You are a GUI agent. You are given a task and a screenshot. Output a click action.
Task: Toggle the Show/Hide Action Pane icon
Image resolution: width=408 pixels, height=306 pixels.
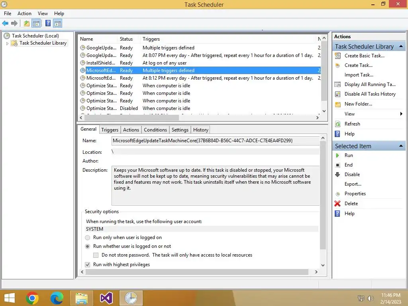coord(58,24)
